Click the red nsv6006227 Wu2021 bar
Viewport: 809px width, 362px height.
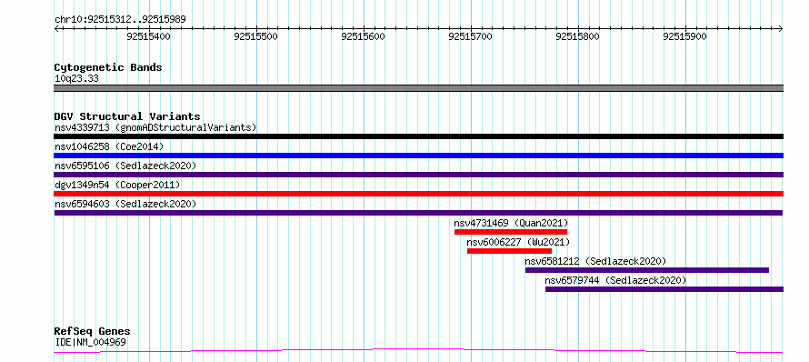click(509, 251)
